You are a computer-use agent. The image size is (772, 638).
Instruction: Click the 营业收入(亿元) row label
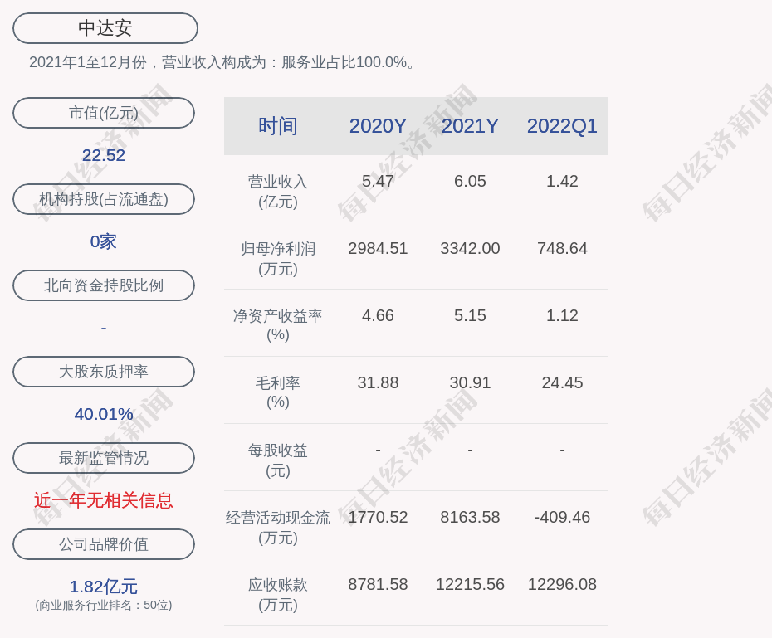click(278, 192)
